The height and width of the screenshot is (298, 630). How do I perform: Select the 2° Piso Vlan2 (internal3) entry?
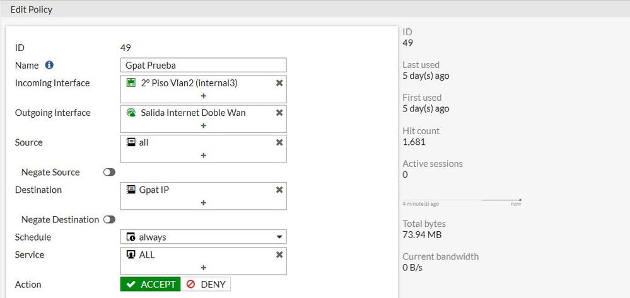tap(189, 83)
